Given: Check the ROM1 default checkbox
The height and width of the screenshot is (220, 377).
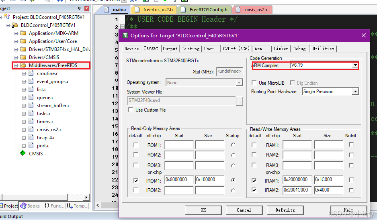Looking at the screenshot, I should point(136,145).
